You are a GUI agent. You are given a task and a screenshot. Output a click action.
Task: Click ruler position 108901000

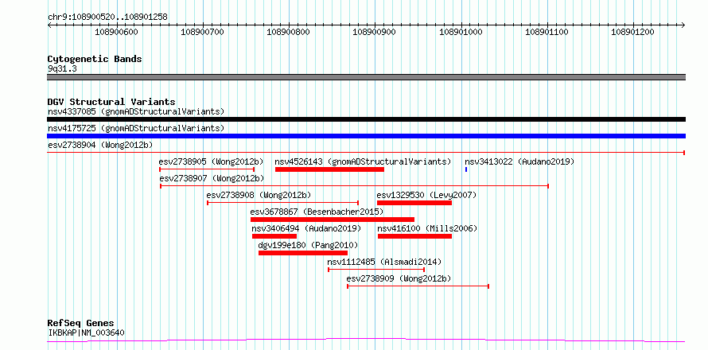(461, 32)
